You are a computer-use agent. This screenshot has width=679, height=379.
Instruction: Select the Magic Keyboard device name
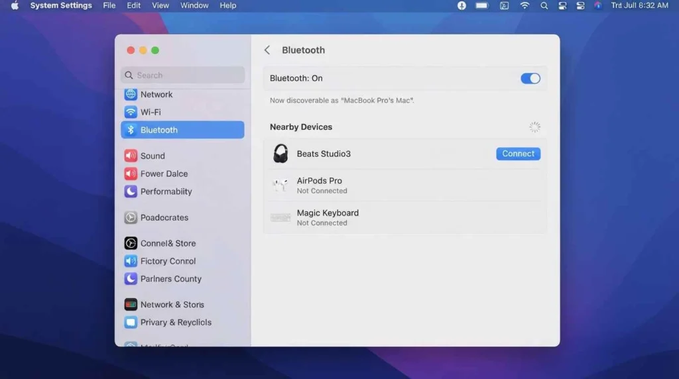click(328, 213)
